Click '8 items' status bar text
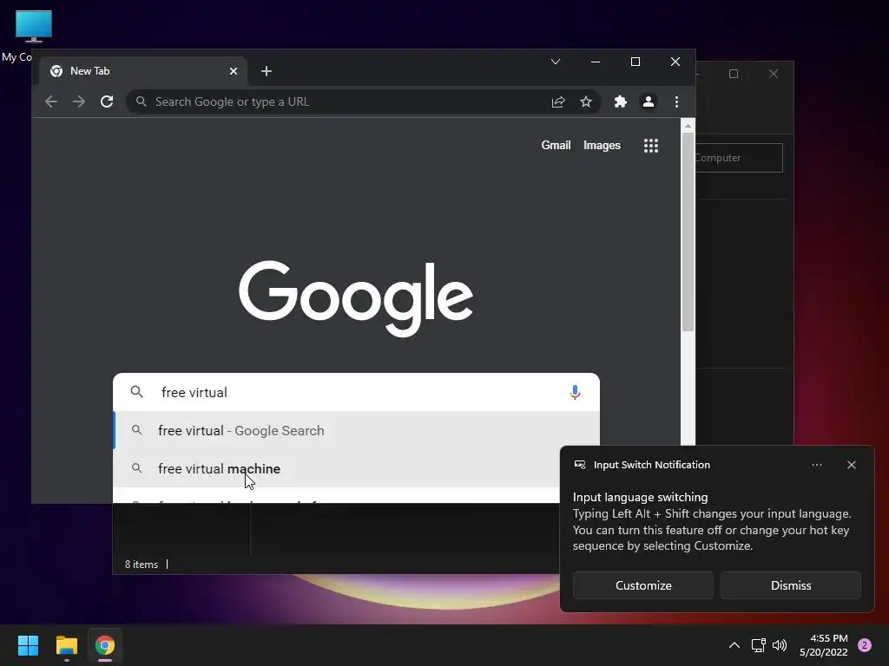Screen dimensions: 889x666 pyautogui.click(x=142, y=564)
